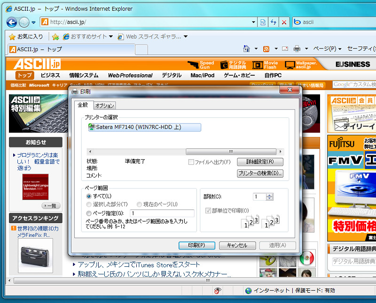Viewport: 376px width, 303px height.
Task: Open the お気に入り favorites star button
Action: (x=26, y=37)
